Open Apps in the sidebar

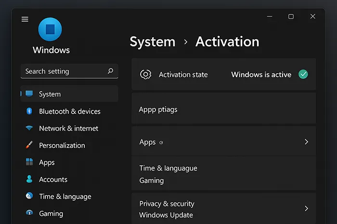tap(47, 163)
